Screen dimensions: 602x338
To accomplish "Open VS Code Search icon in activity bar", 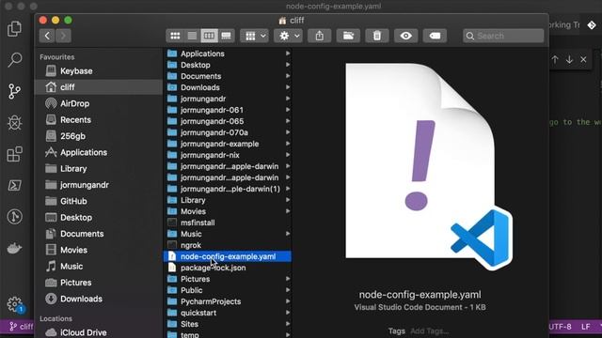I will point(15,60).
